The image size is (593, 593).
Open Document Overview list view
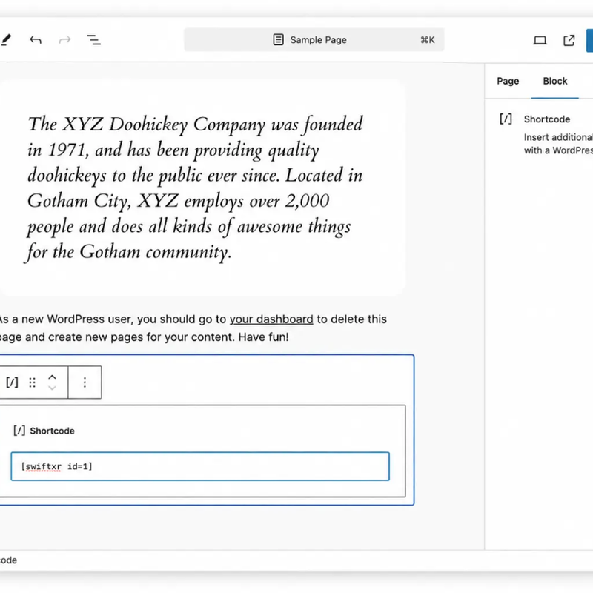tap(94, 40)
